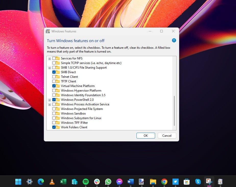Open Spotify from the taskbar
The height and width of the screenshot is (187, 236).
click(85, 182)
